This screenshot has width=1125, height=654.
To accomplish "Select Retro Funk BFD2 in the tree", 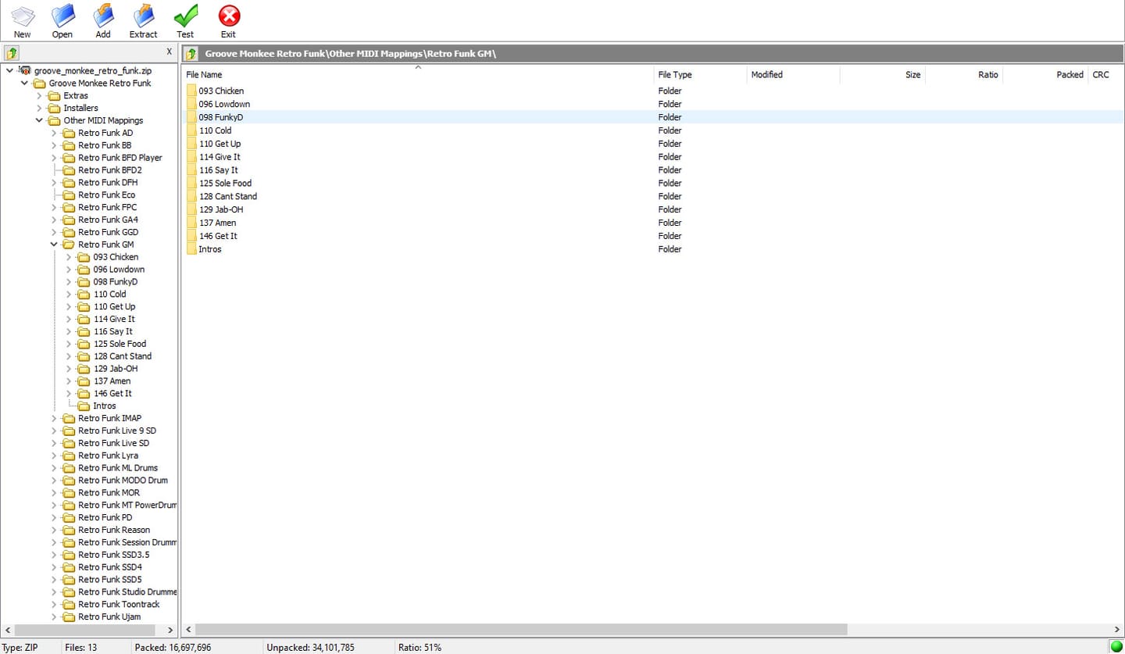I will point(109,170).
